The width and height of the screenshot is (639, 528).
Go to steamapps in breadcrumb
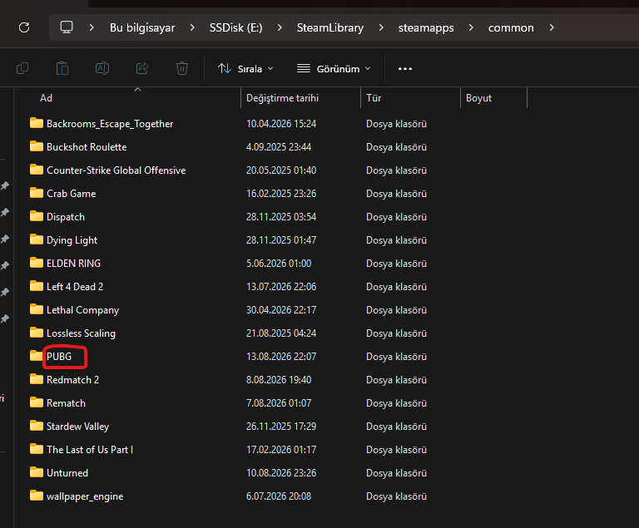[426, 27]
